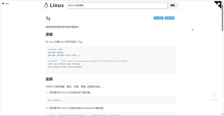Open the GitHub corner icon

[x=218, y=5]
